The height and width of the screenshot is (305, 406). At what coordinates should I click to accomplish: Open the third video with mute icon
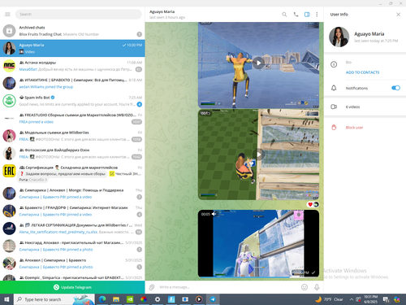(258, 243)
